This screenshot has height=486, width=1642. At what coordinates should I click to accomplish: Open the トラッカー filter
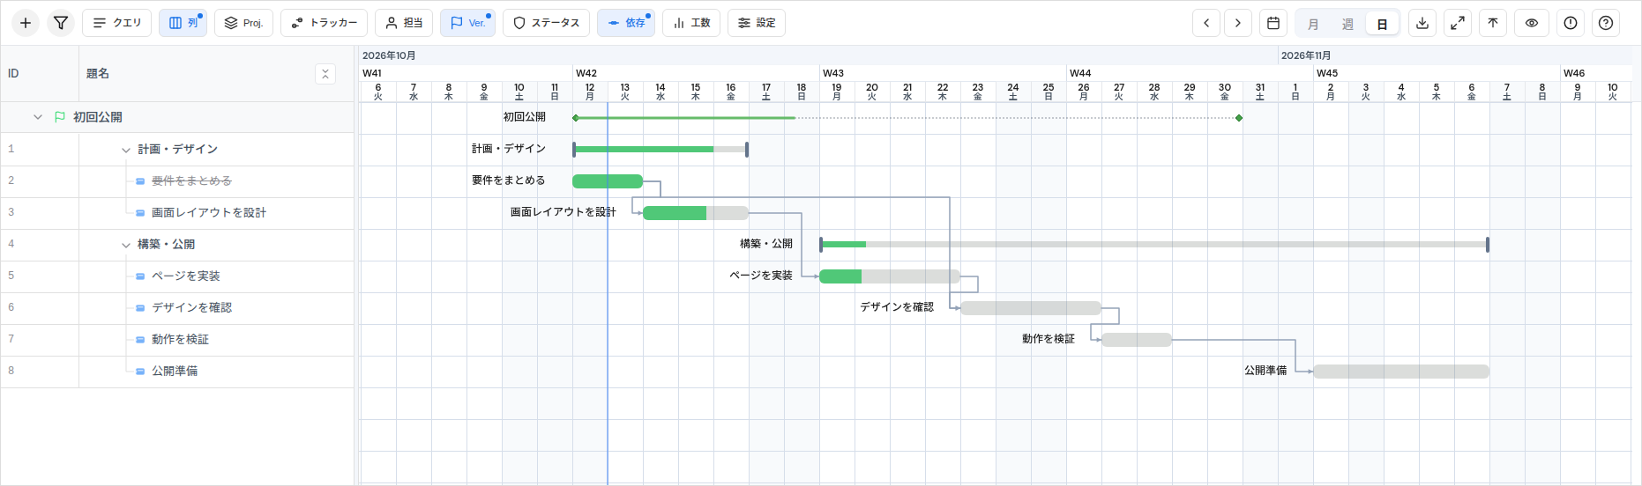coord(324,23)
